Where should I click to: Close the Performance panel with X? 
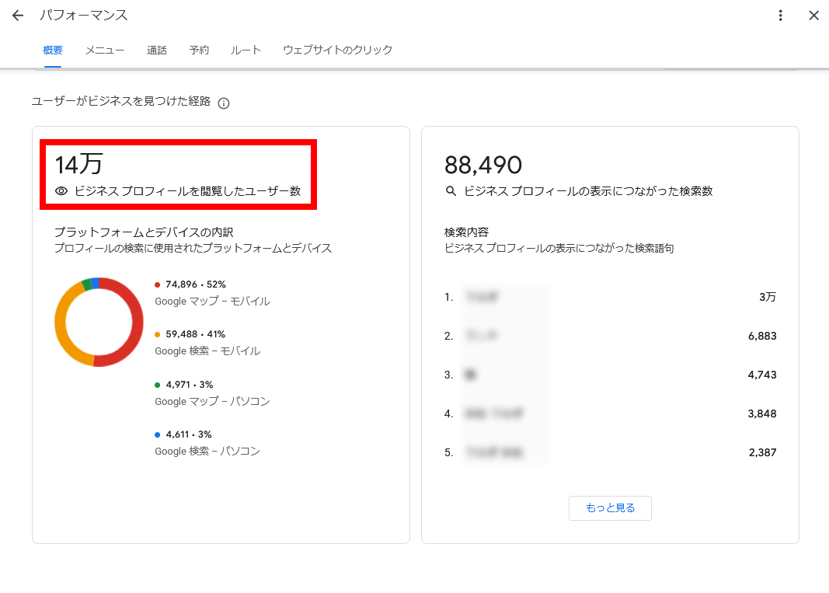[x=813, y=16]
